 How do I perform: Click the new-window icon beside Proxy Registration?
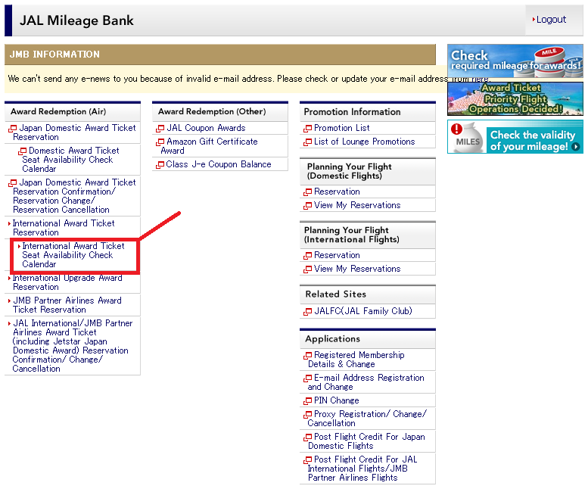(x=307, y=415)
